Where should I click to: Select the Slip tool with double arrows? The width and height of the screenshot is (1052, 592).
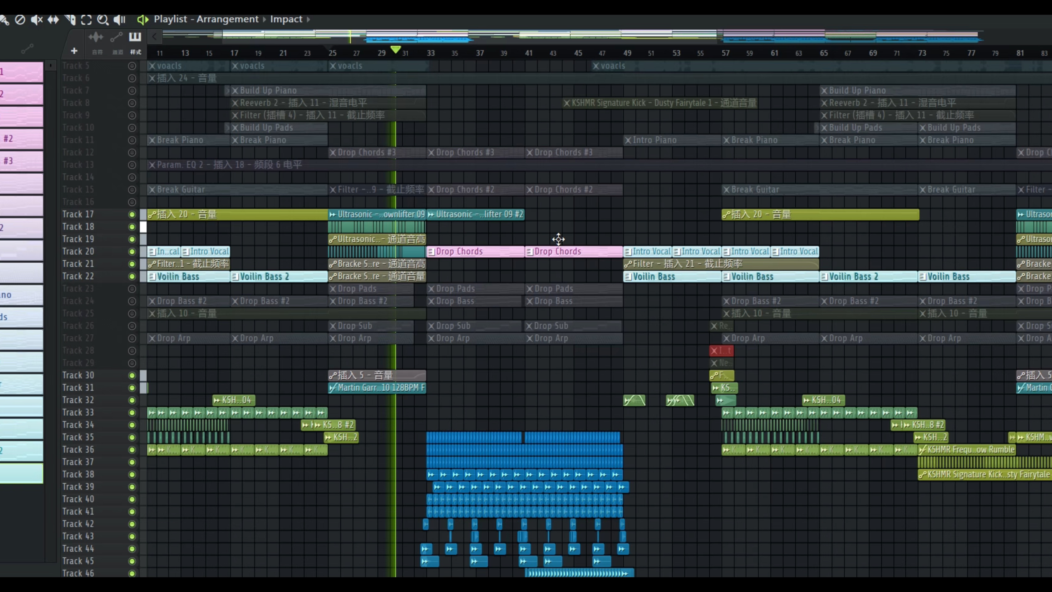click(53, 20)
